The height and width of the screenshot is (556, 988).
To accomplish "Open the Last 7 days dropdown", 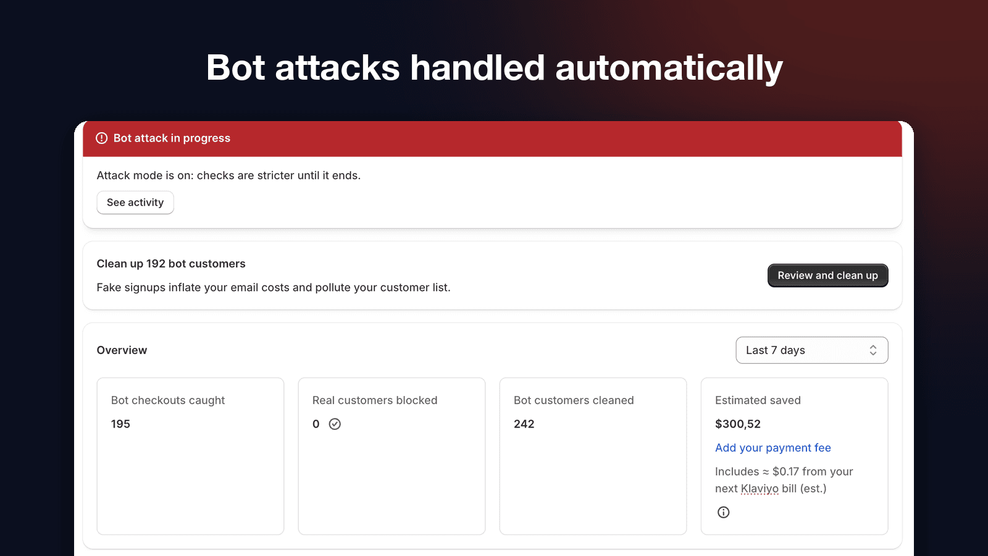I will point(811,350).
